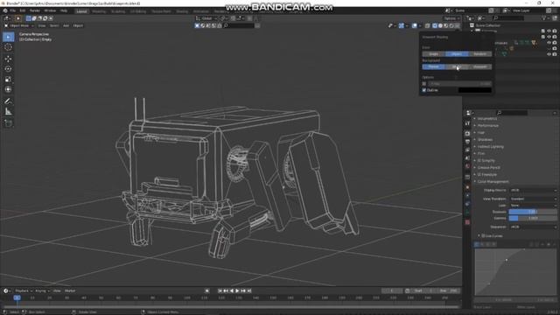Set shading background to World
The image size is (560, 315).
point(457,66)
